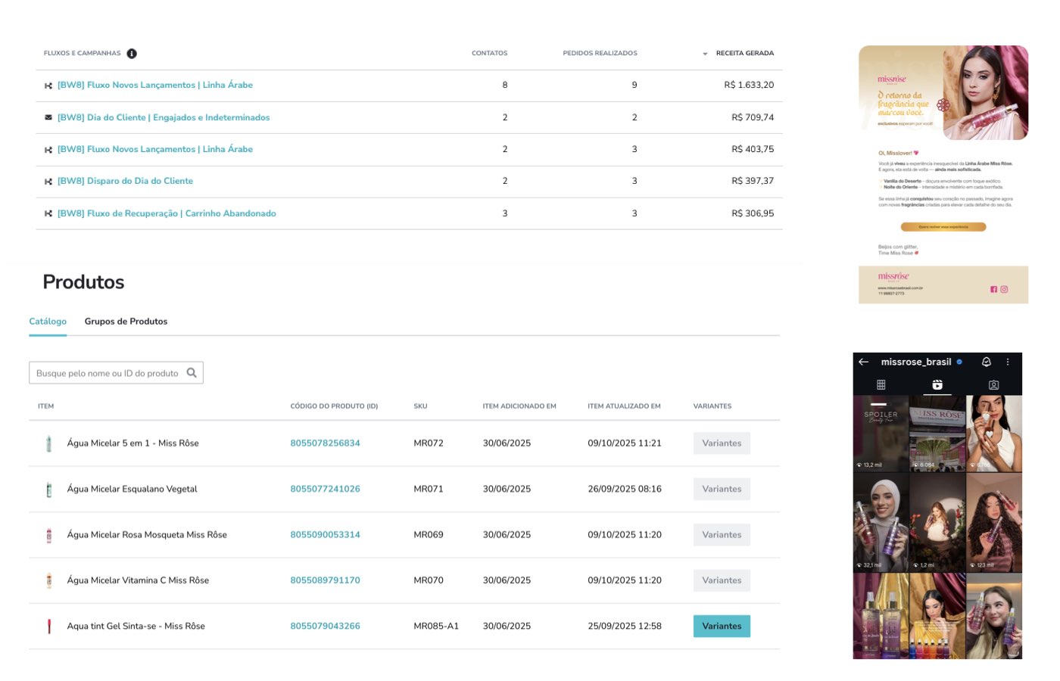
Task: Select the product name Água Micelar Esqualano Vegetal
Action: click(132, 490)
